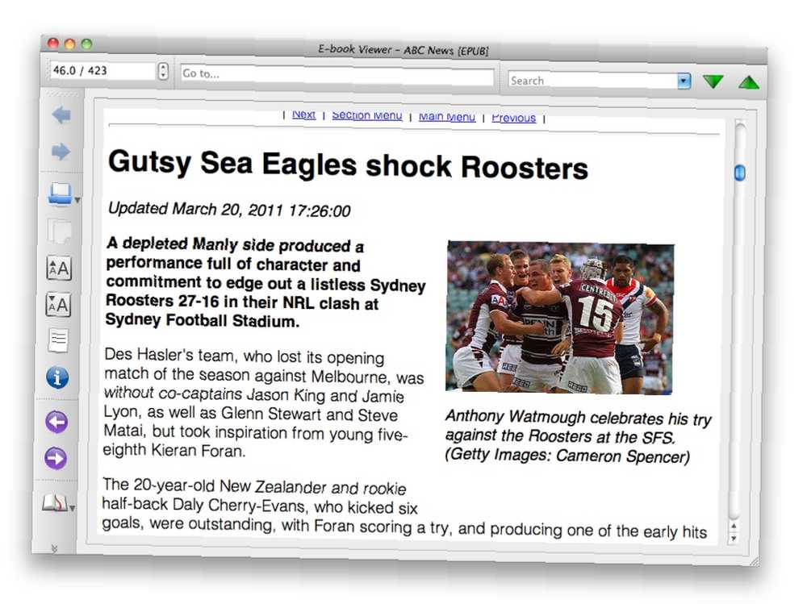This screenshot has width=807, height=604.
Task: Follow the Section Menu link
Action: [367, 115]
